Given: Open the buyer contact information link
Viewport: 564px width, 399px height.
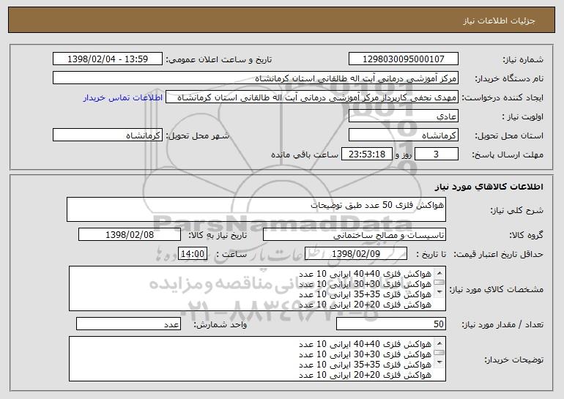Looking at the screenshot, I should click(x=122, y=98).
